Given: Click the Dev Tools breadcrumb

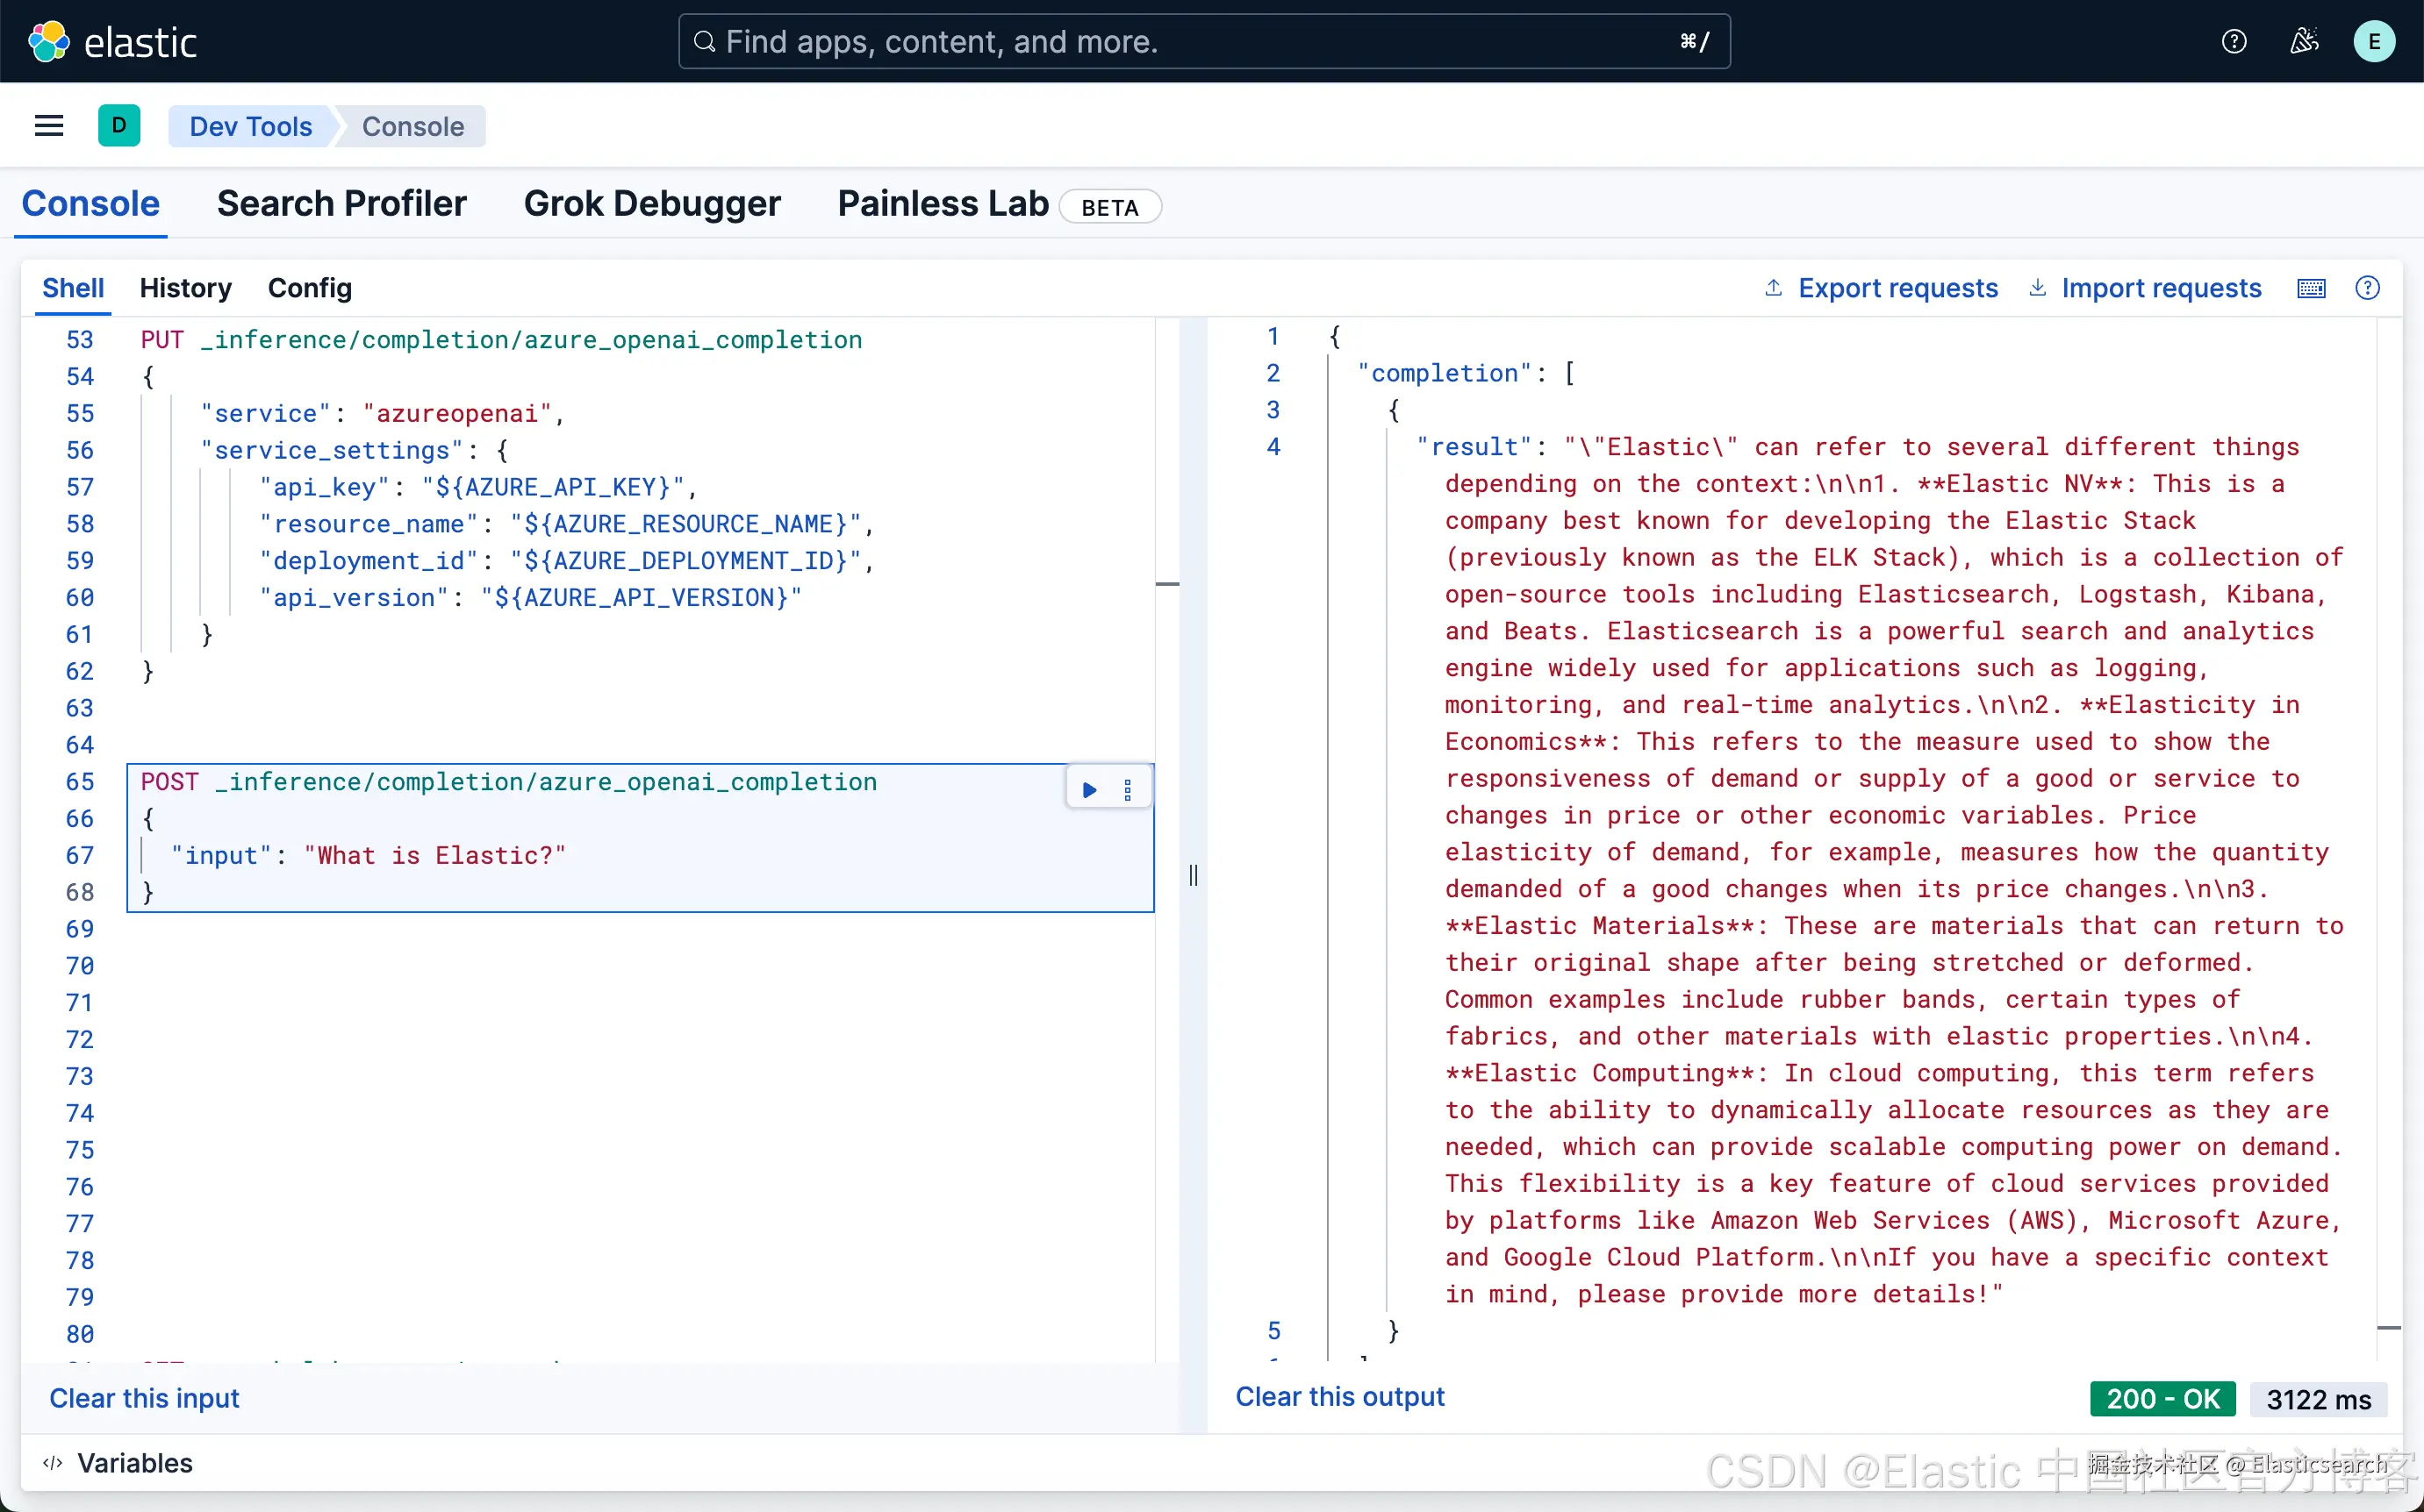Looking at the screenshot, I should [250, 126].
